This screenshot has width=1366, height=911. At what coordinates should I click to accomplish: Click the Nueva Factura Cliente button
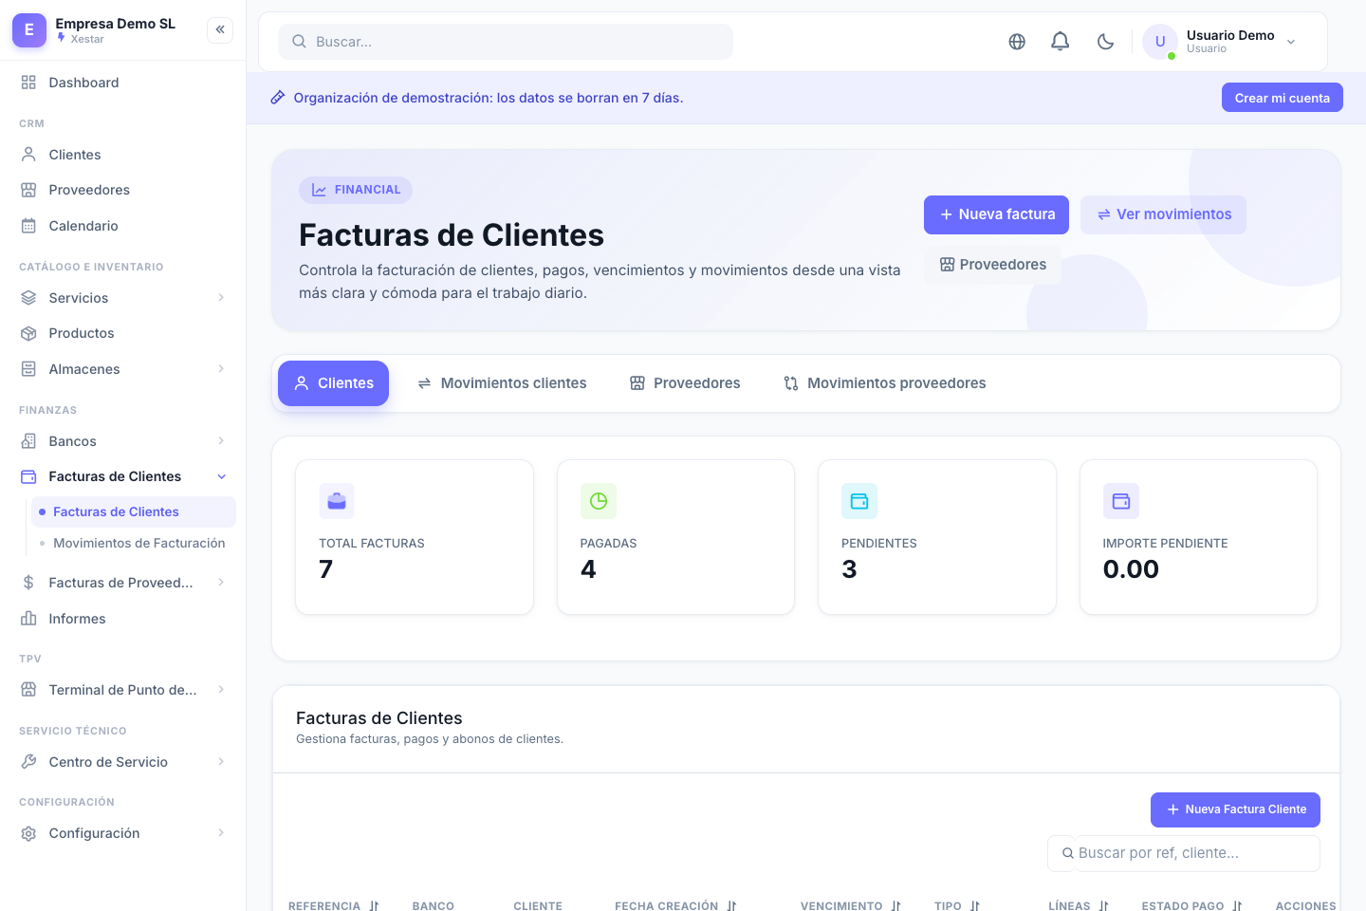1235,809
